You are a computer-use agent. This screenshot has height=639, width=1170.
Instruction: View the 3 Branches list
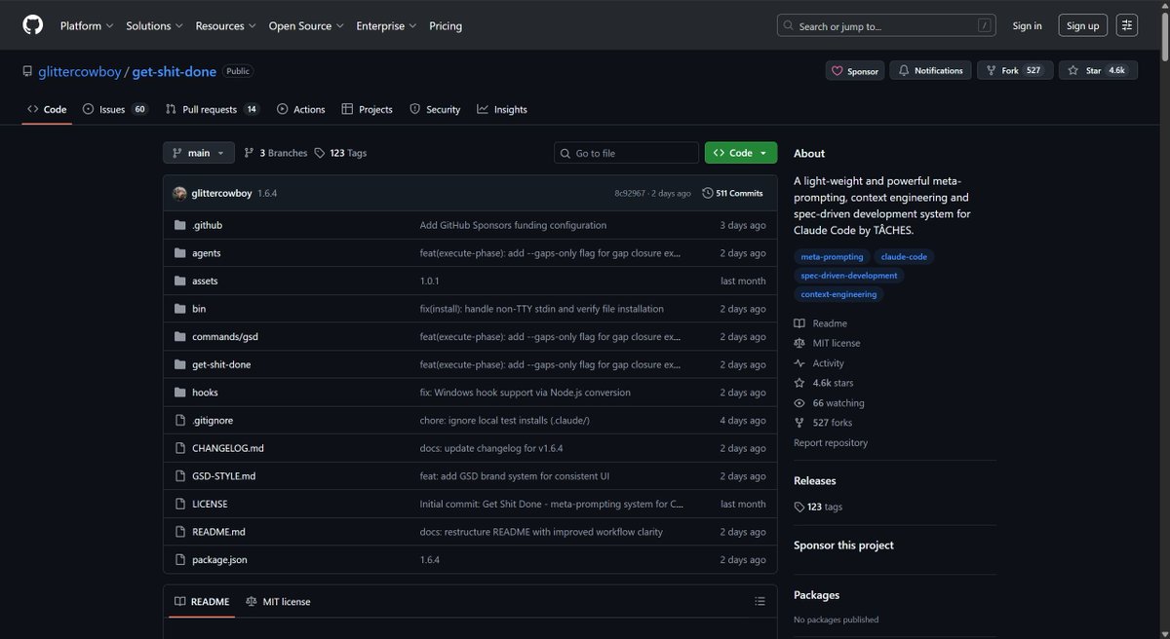click(x=276, y=153)
